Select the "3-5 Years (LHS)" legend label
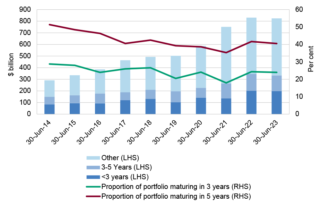This screenshot has height=207, width=321. click(x=127, y=167)
